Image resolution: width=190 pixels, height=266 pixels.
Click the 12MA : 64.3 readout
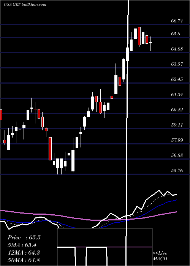click(24, 252)
